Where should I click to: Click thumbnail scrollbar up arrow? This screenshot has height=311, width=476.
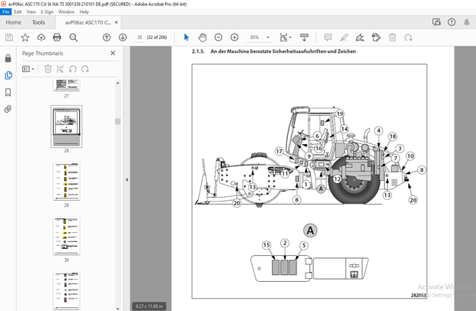[117, 83]
